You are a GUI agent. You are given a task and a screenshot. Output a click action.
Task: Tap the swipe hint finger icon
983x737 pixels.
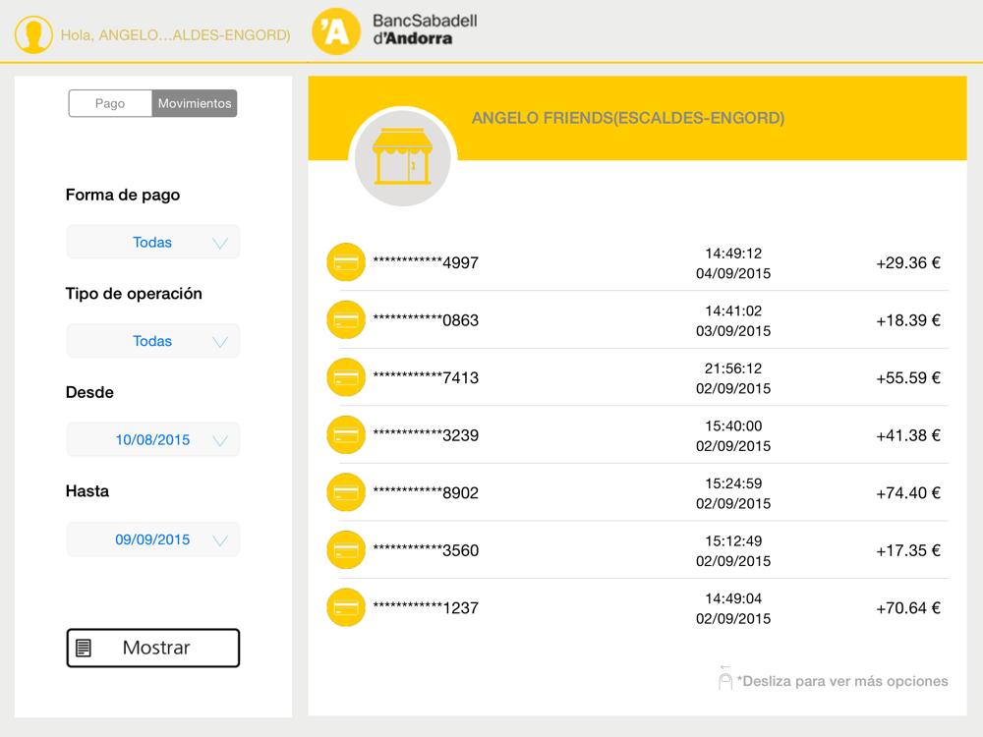coord(725,677)
